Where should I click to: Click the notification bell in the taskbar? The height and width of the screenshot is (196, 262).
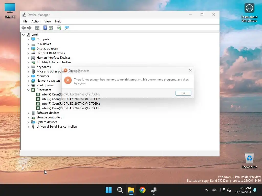pos(255,190)
